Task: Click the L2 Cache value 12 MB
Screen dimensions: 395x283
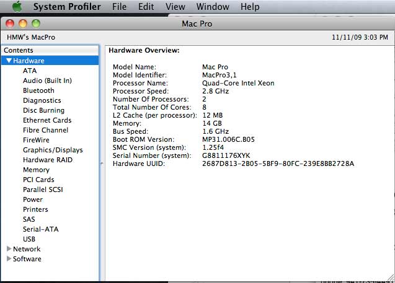Action: [x=212, y=115]
